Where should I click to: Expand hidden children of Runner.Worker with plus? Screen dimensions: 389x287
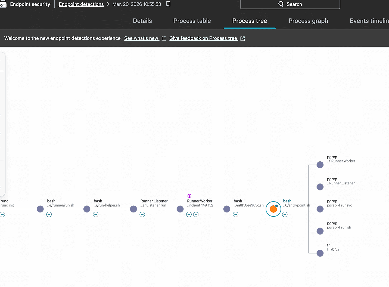196,214
